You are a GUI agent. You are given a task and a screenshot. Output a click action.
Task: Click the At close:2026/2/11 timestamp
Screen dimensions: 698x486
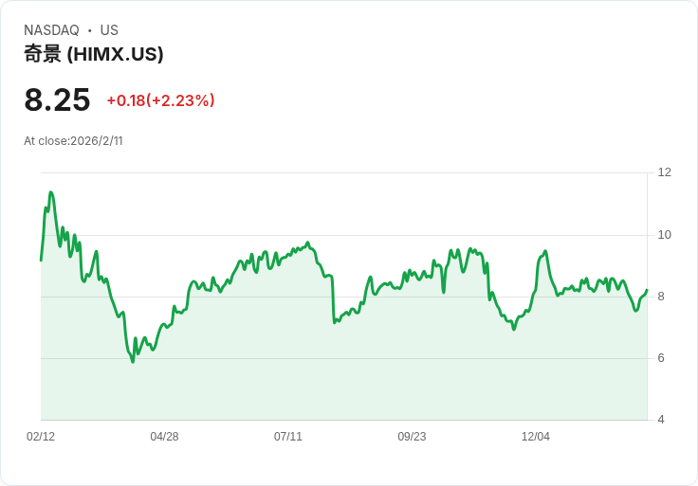point(73,141)
